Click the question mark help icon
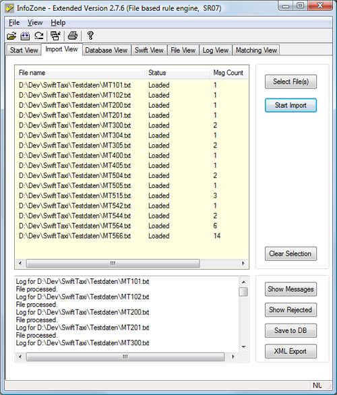 click(x=90, y=36)
